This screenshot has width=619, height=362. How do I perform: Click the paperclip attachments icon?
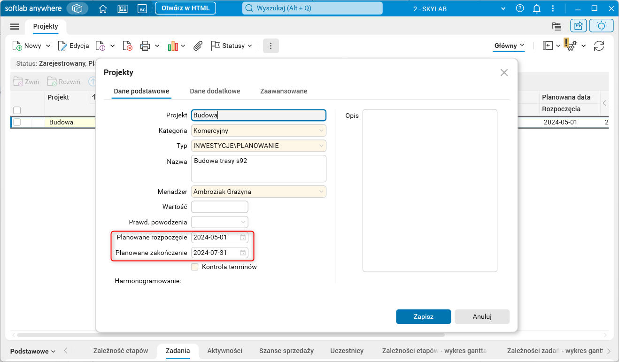tap(198, 46)
